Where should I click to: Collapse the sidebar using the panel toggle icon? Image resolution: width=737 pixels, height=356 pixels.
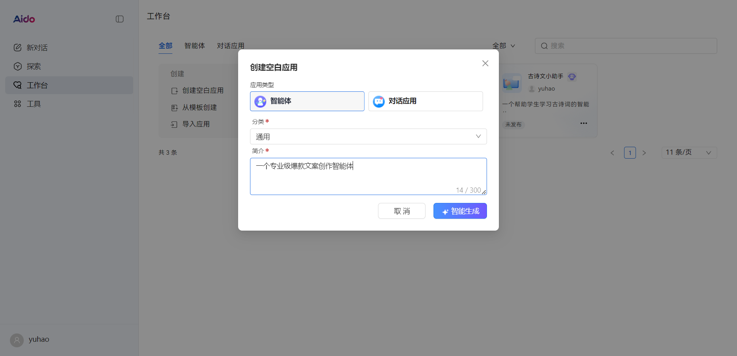click(119, 19)
